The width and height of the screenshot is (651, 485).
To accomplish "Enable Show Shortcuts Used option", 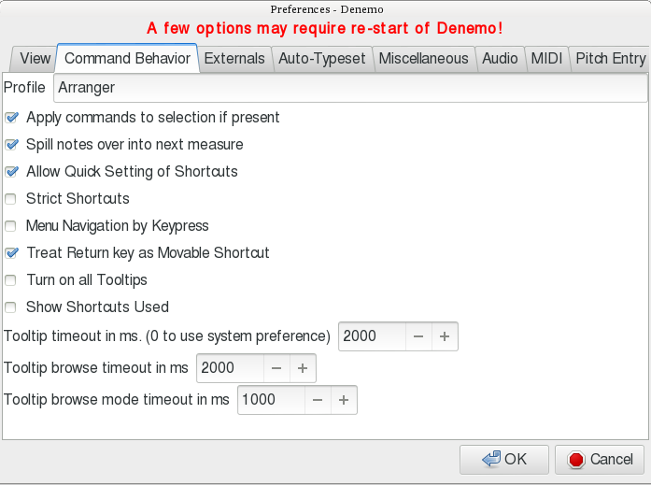I will click(11, 307).
